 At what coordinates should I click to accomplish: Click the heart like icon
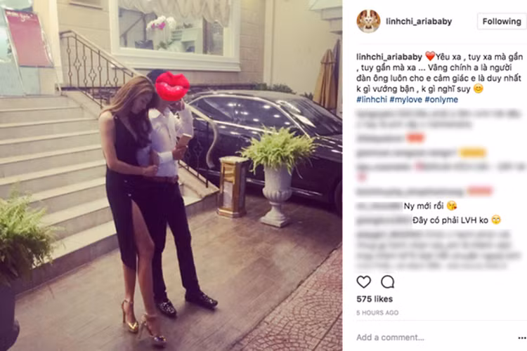click(x=363, y=282)
